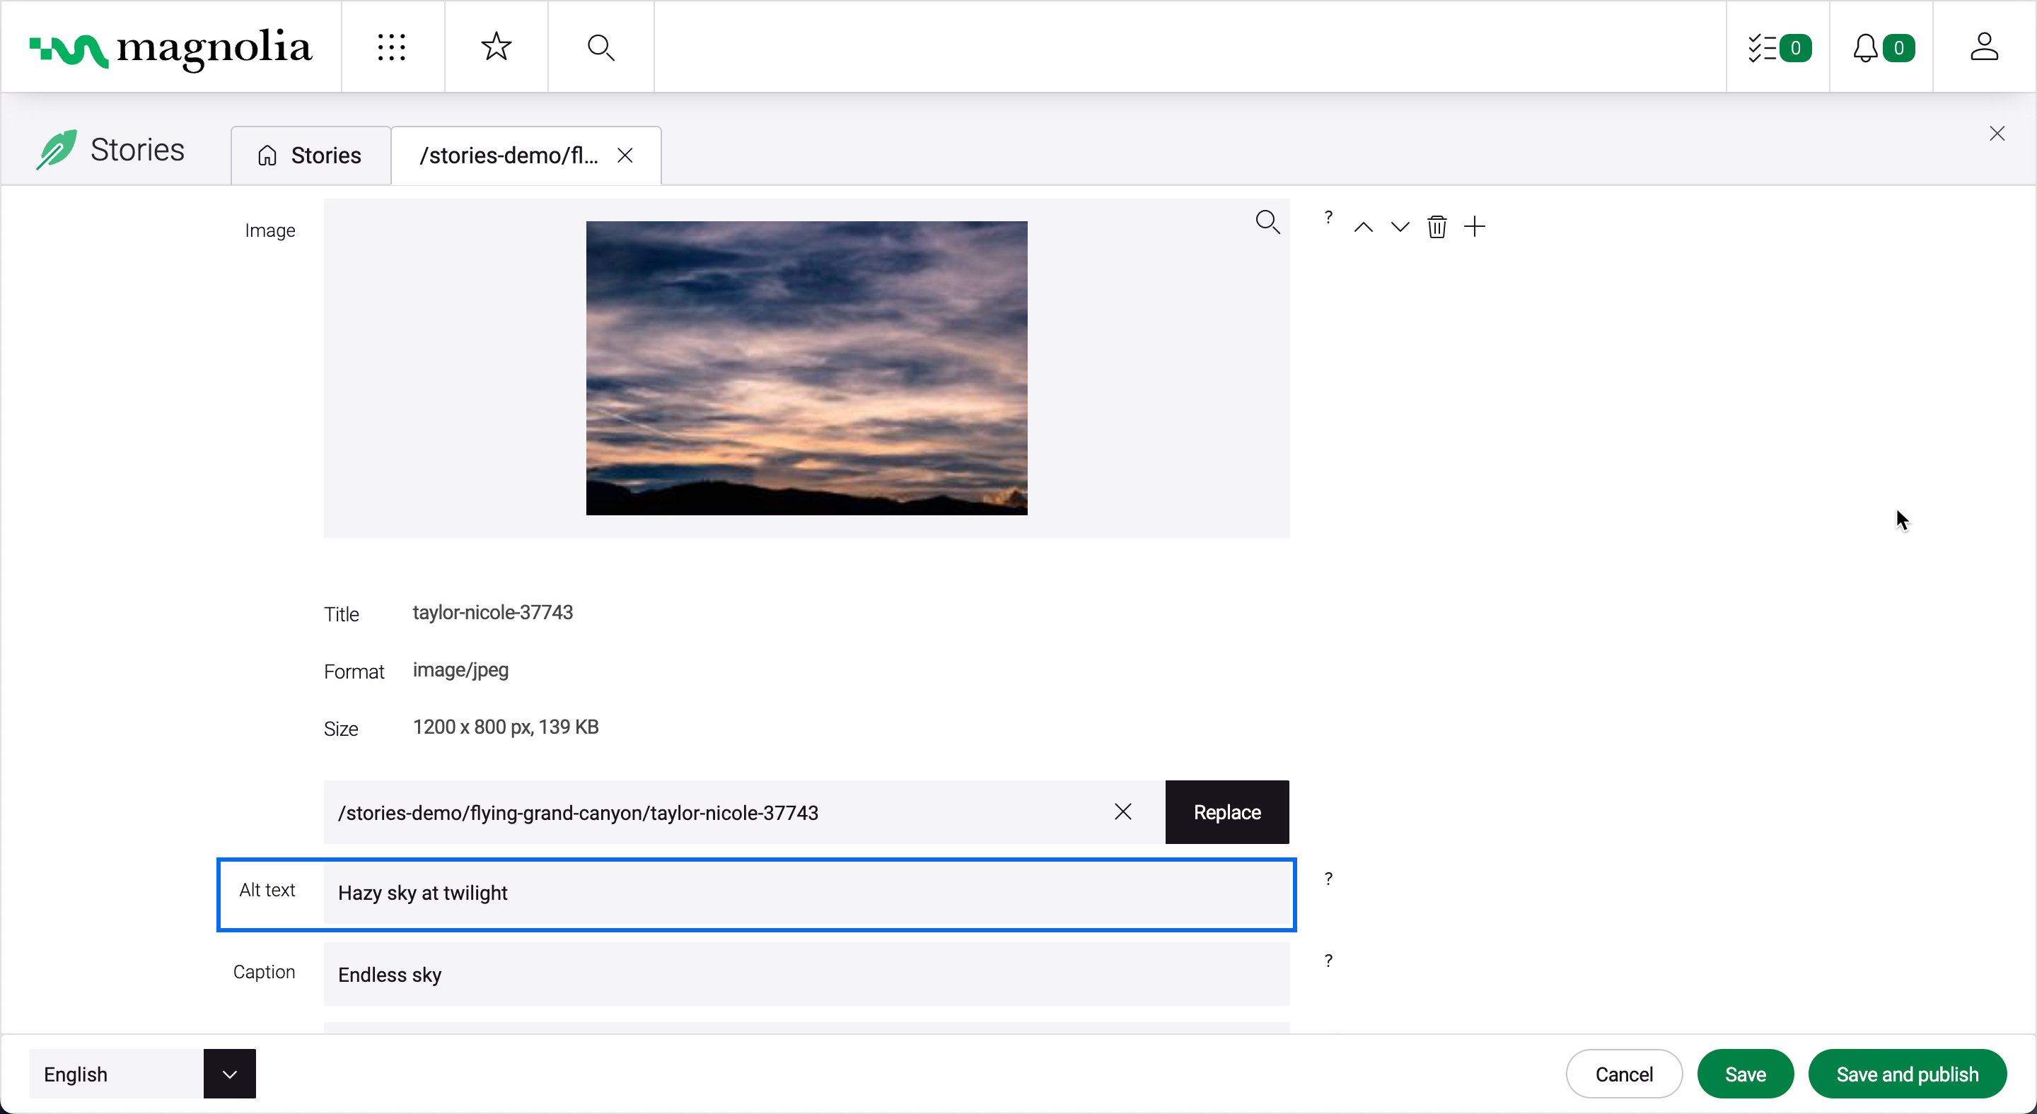Open user profile menu

(x=1983, y=47)
